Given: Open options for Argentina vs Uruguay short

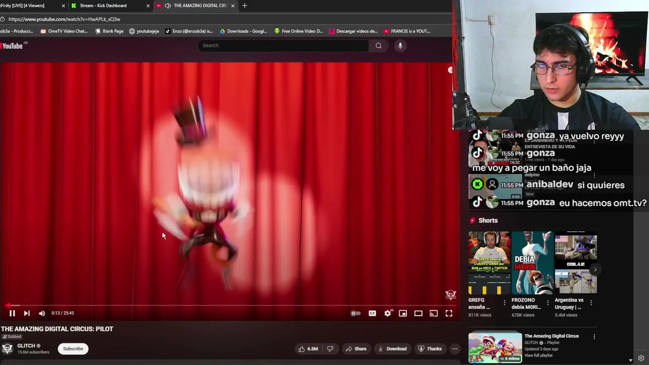Looking at the screenshot, I should click(x=591, y=303).
